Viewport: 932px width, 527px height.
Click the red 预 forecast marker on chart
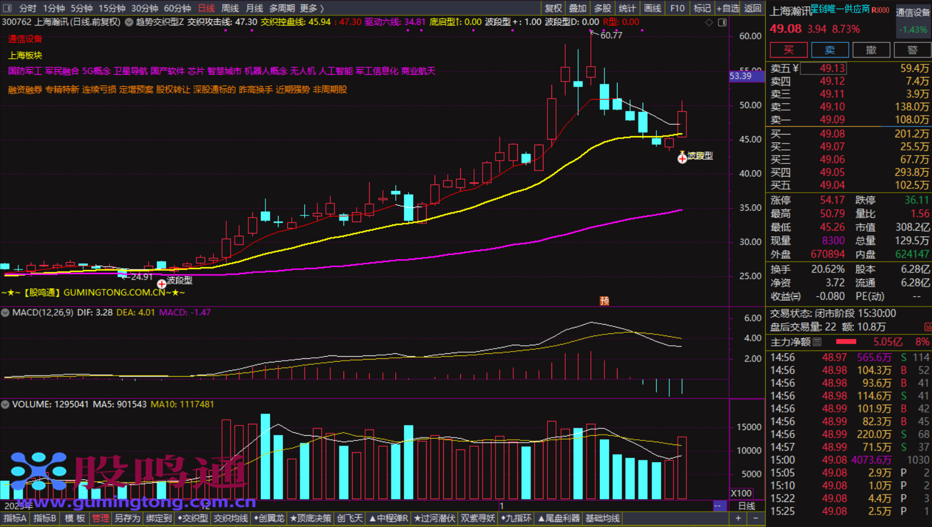[604, 301]
